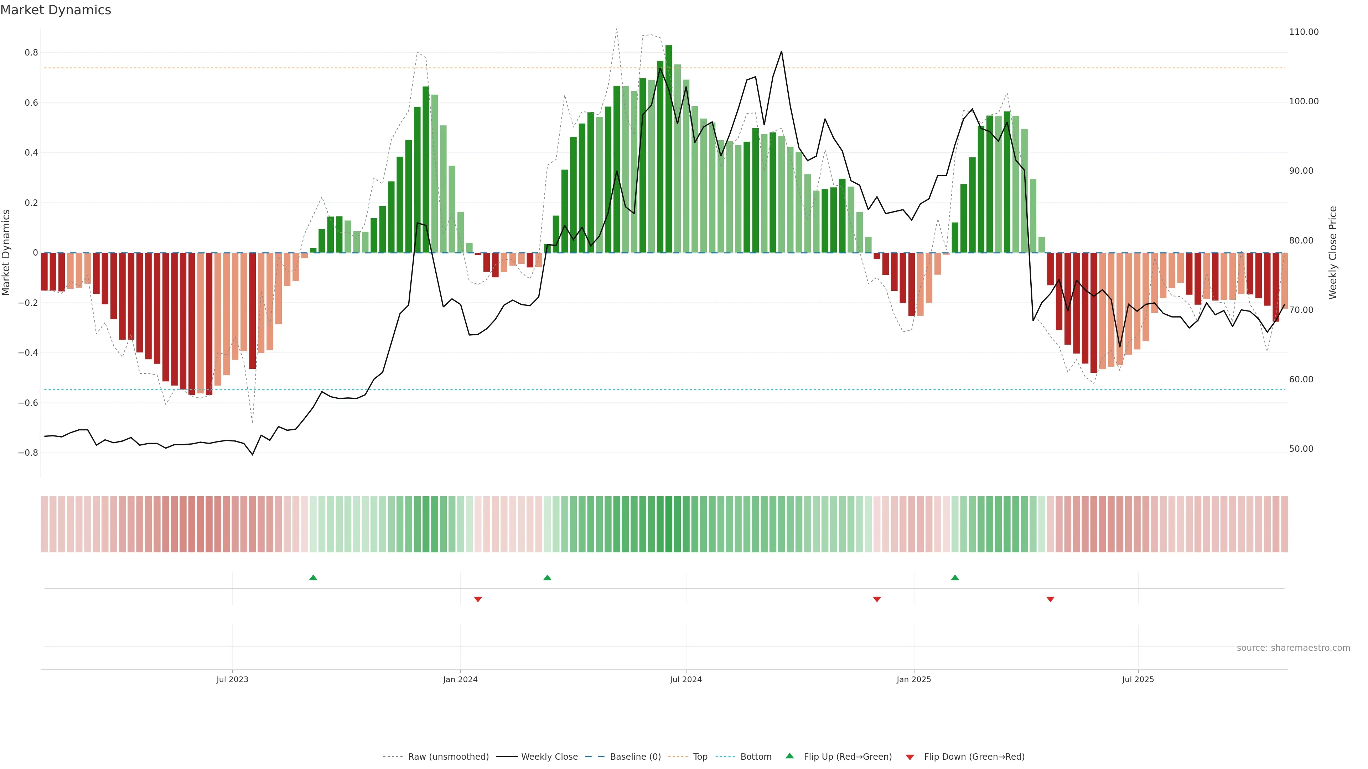Click the Jul 2024 x-axis label

point(685,679)
